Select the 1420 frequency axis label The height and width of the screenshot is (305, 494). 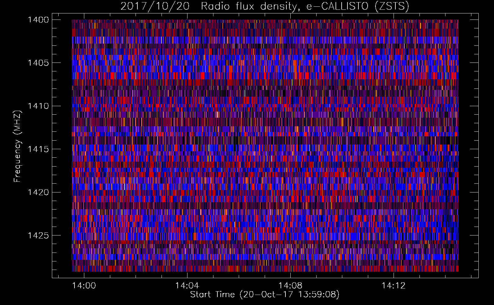(38, 192)
